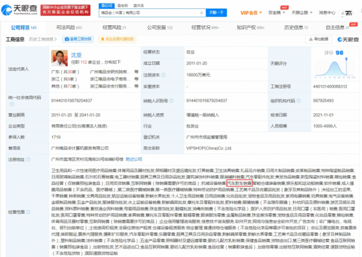The image size is (362, 257).
Task: Open 其他（共73家）company group
Action: pos(65,86)
